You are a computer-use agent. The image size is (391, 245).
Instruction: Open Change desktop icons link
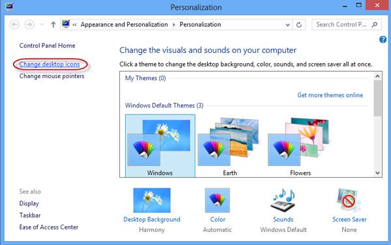[50, 65]
